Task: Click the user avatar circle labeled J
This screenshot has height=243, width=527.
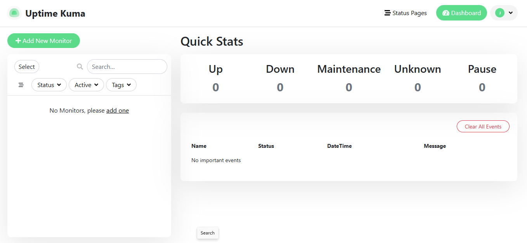Action: tap(500, 13)
